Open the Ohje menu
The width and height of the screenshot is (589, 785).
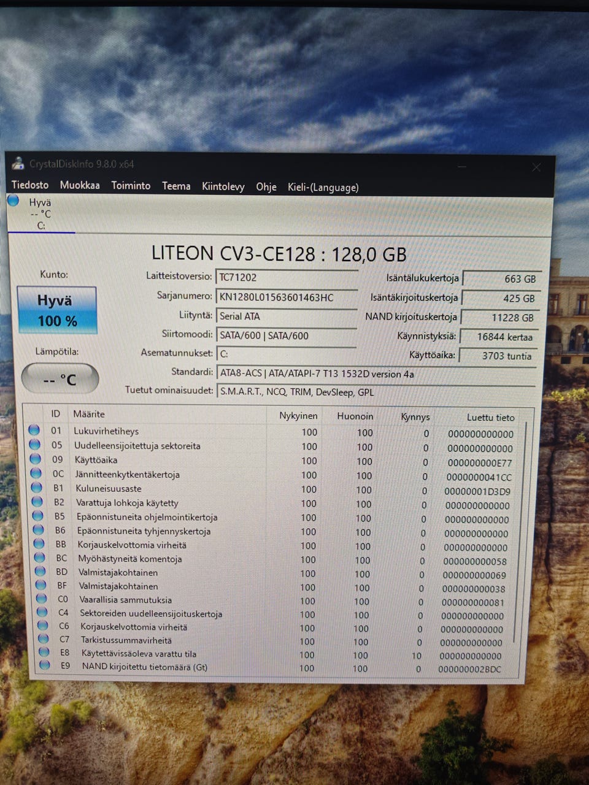266,187
